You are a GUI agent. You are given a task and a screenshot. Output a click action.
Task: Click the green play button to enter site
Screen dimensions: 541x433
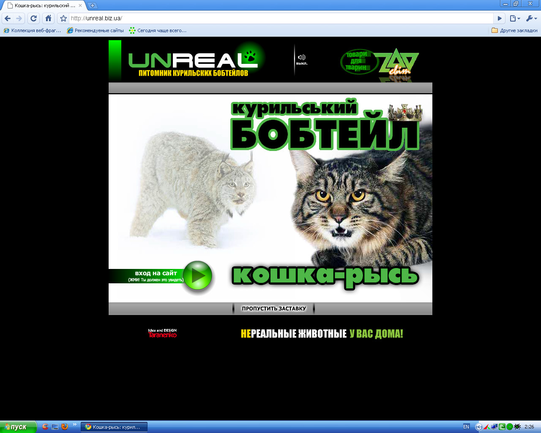pos(197,275)
